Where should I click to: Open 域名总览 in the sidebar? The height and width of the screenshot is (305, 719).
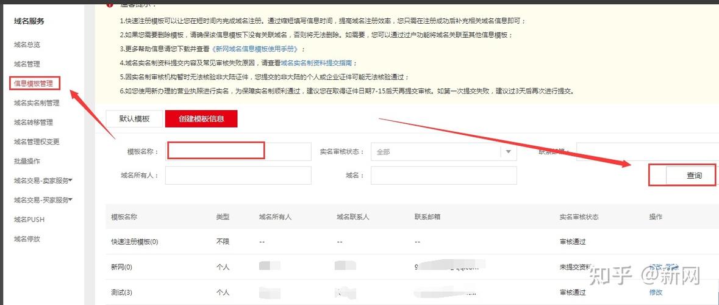(27, 45)
